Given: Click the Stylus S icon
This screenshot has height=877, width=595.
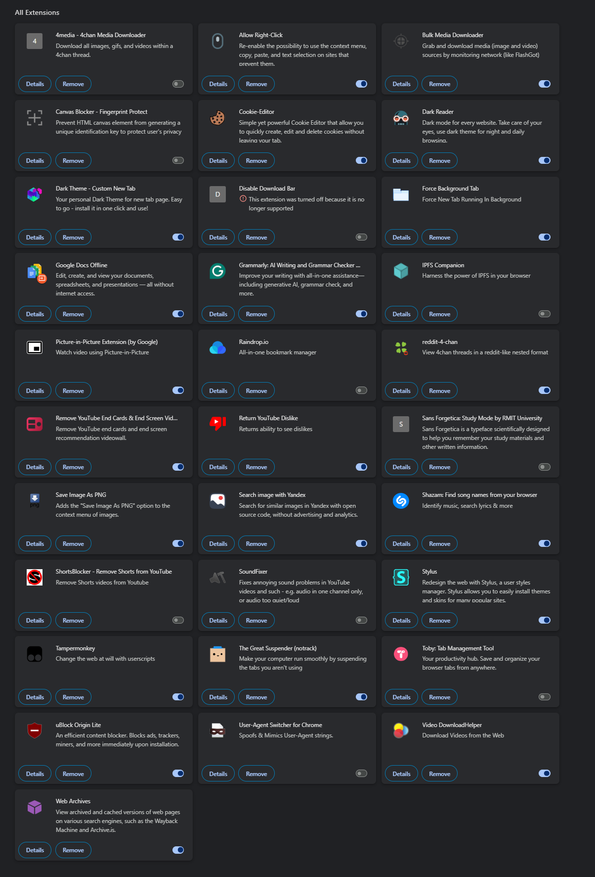Looking at the screenshot, I should click(401, 577).
